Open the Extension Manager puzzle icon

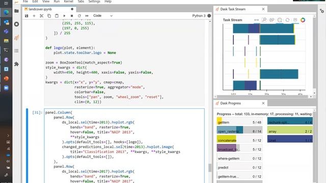point(16,64)
